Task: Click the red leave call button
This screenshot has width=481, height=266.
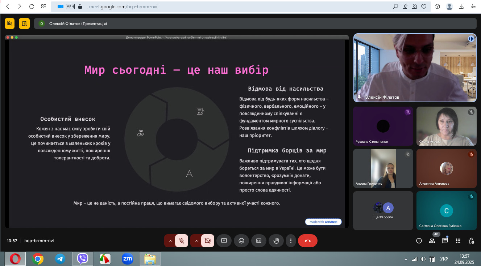Action: tap(307, 241)
